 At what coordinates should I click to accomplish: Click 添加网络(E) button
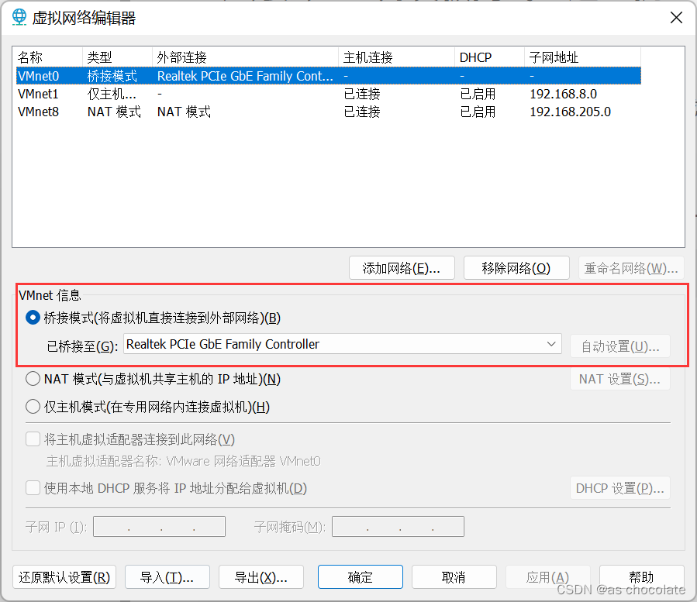pos(402,268)
